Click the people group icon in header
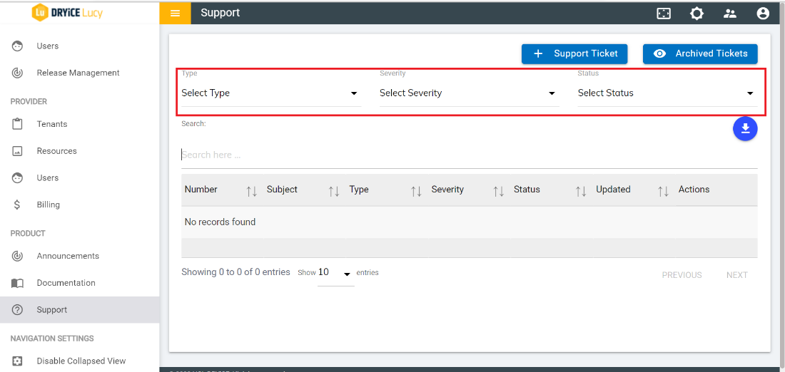Image resolution: width=785 pixels, height=372 pixels. click(729, 13)
